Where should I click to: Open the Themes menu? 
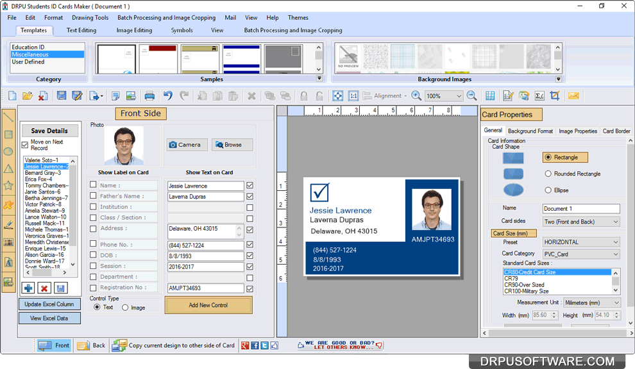(298, 18)
